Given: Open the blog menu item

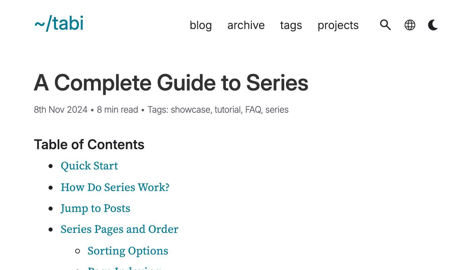Looking at the screenshot, I should point(201,25).
